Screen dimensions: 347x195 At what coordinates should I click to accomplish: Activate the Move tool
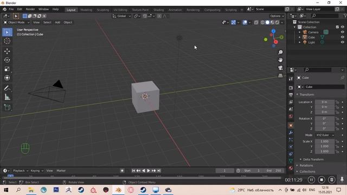pos(7,51)
